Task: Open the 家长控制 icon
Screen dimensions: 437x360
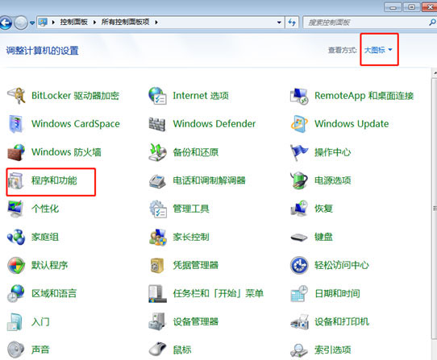Action: [158, 238]
